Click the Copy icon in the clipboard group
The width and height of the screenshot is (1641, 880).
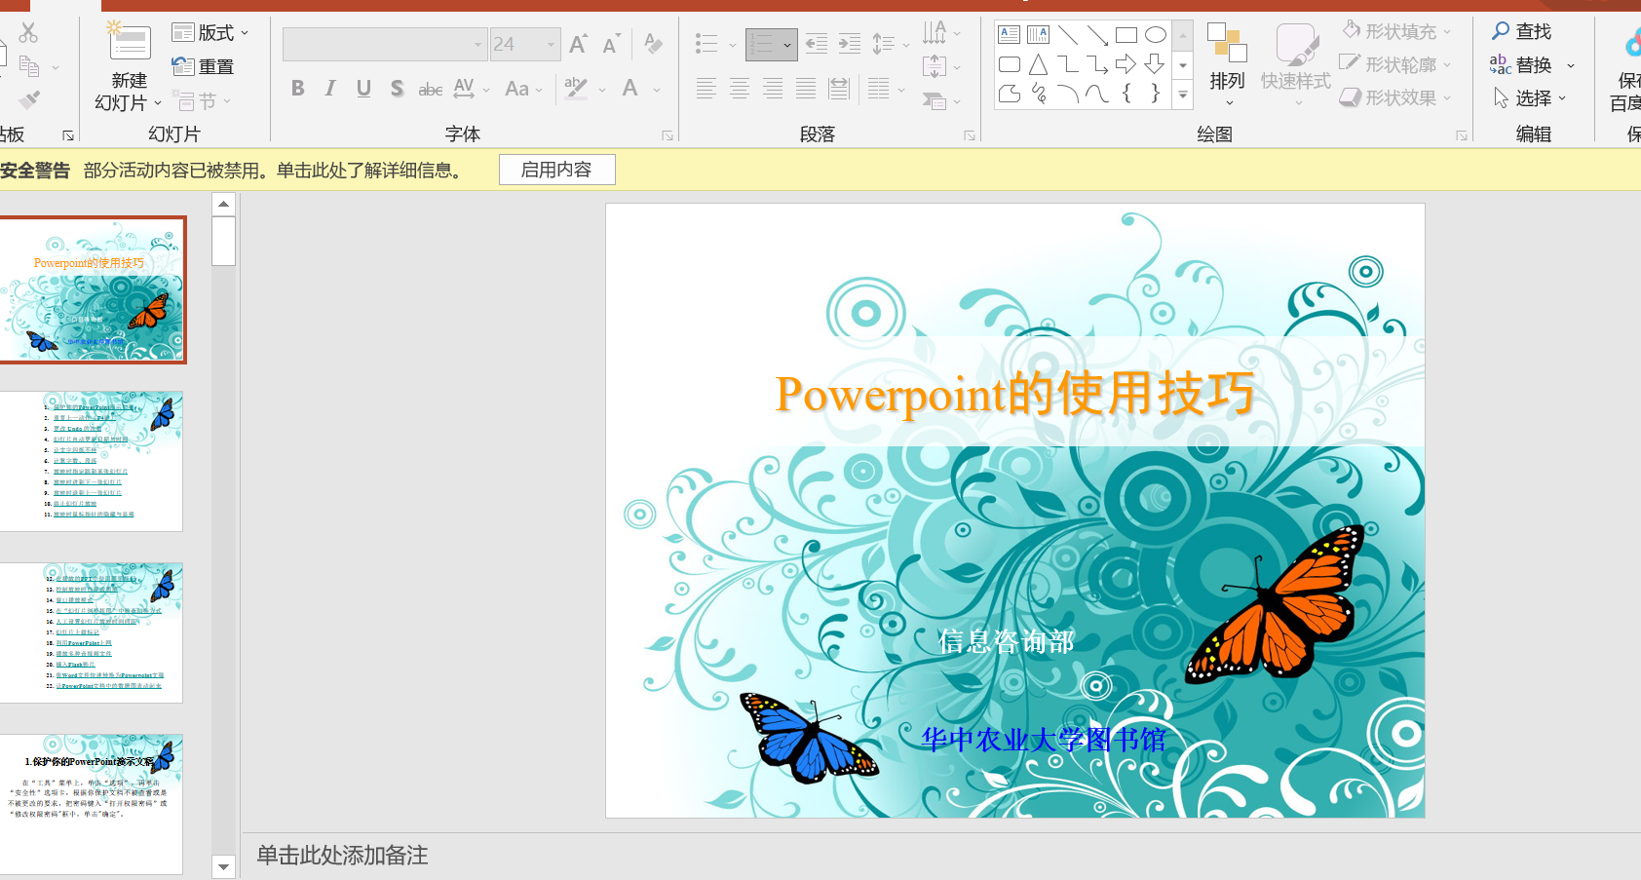coord(29,66)
